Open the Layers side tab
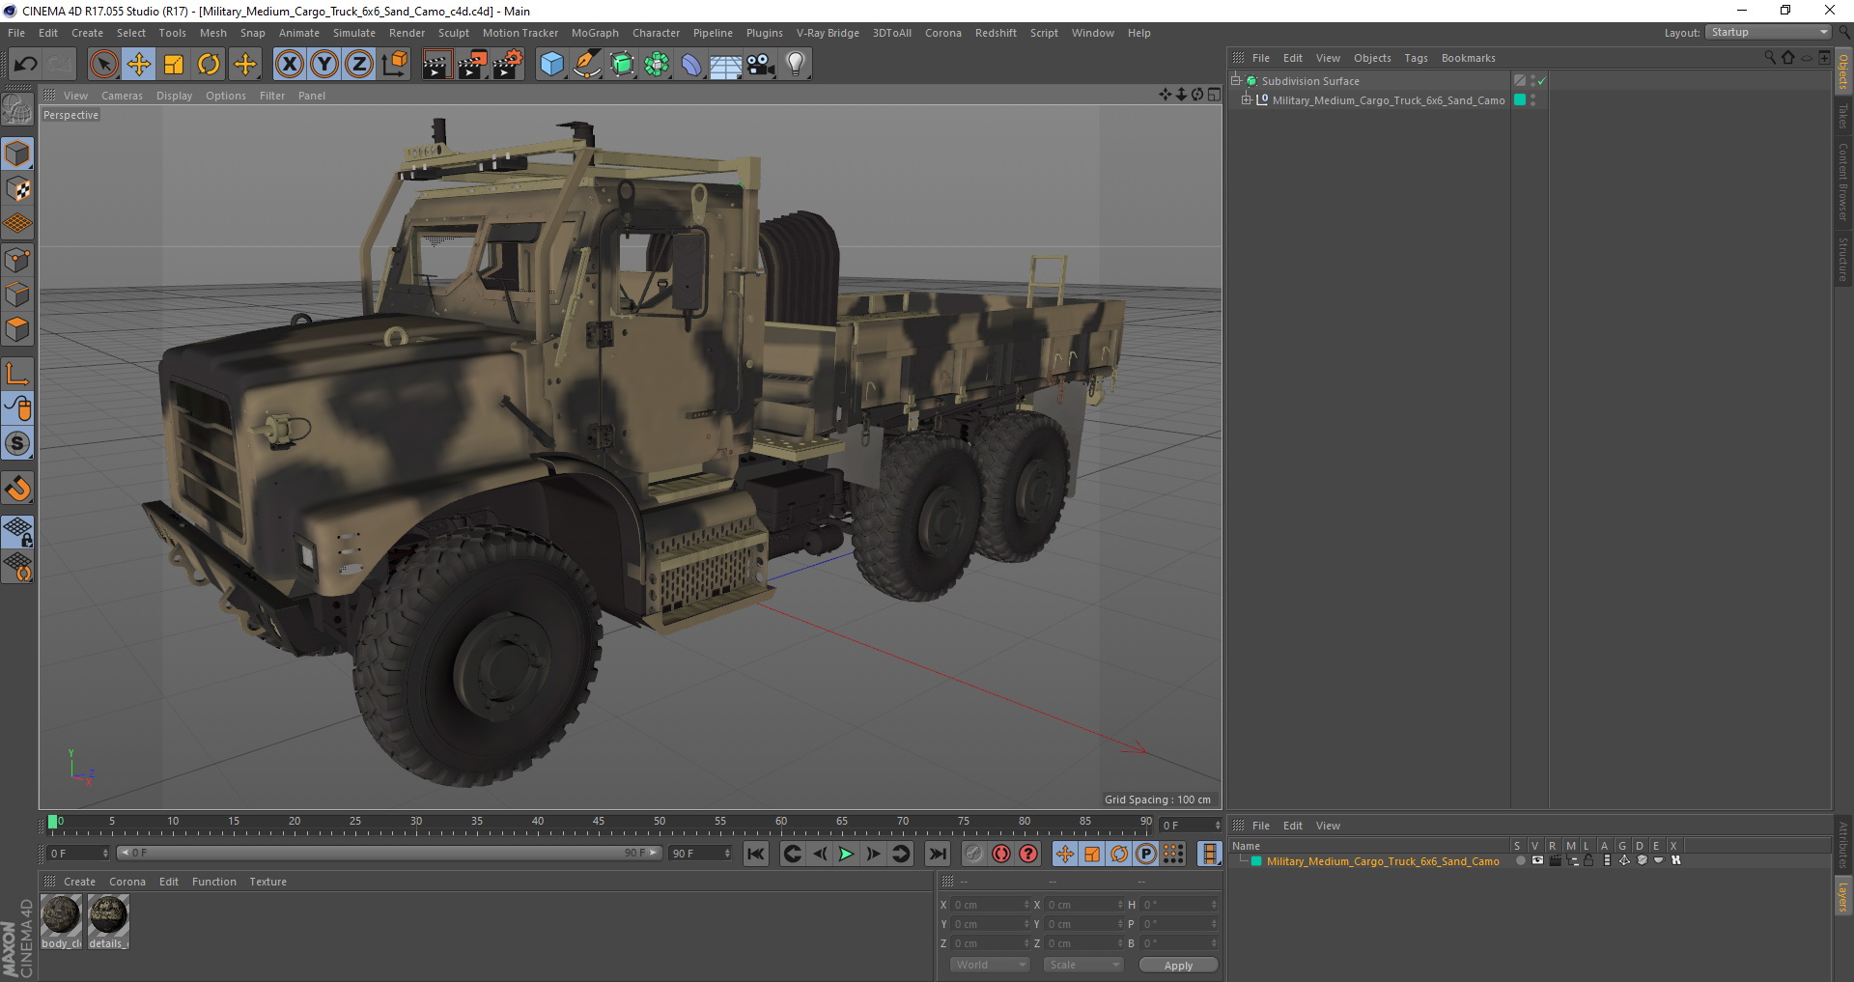Screen dimensions: 1854x982 1842,895
